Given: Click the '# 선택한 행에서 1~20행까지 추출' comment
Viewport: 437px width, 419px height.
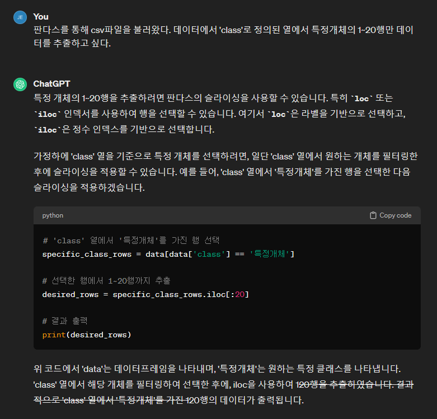Looking at the screenshot, I should tap(106, 280).
